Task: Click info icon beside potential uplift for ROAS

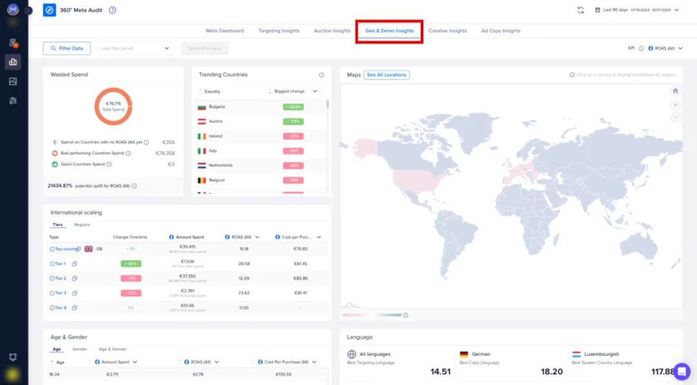Action: (x=134, y=186)
